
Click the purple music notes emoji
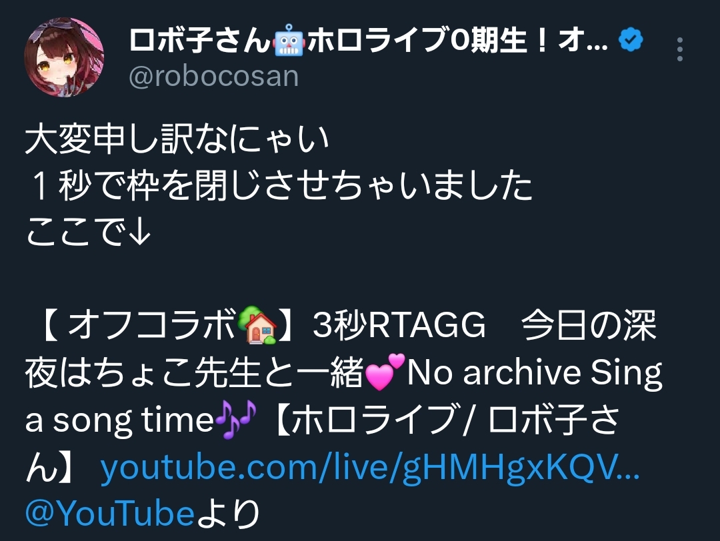click(235, 420)
